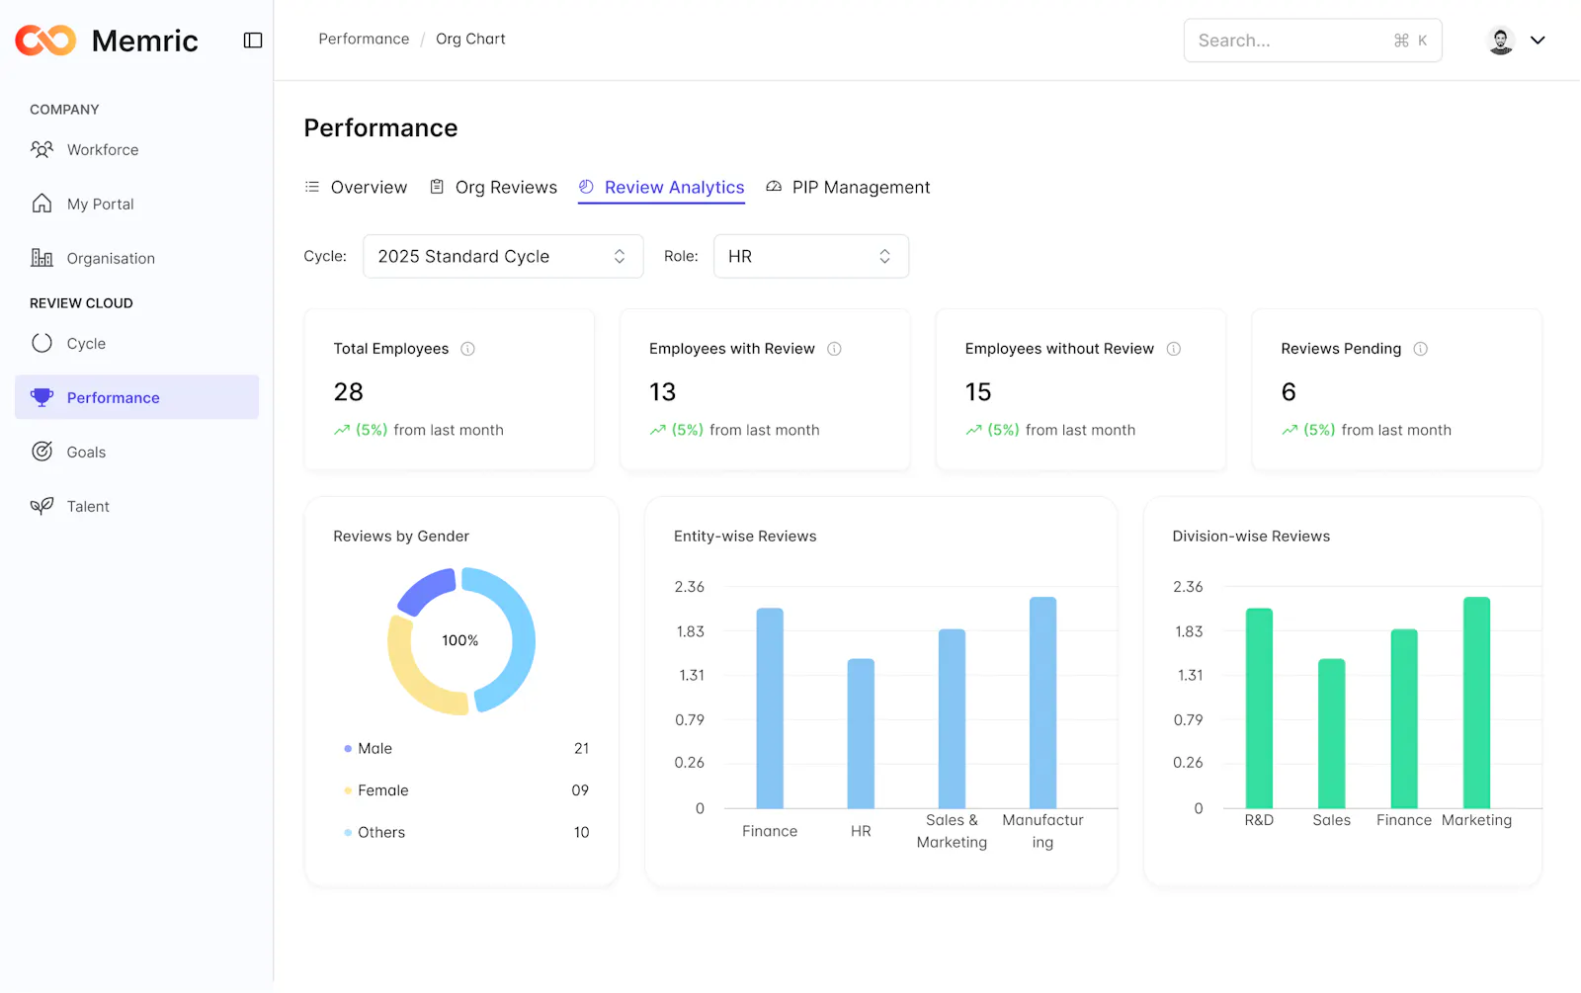The image size is (1581, 993).
Task: Switch to the Org Reviews tab
Action: click(494, 187)
